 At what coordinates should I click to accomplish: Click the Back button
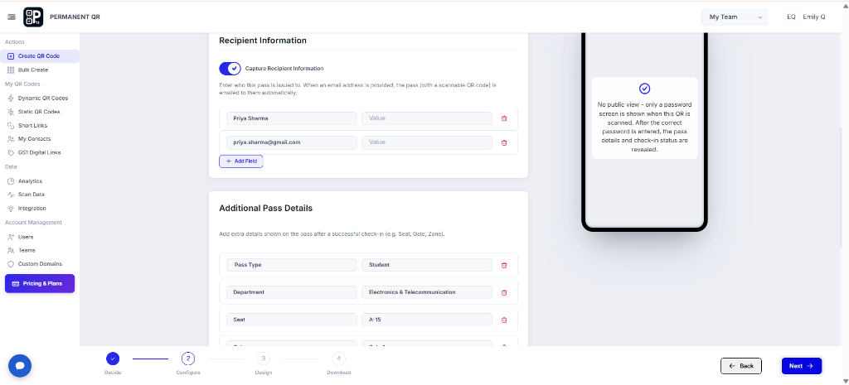(740, 366)
